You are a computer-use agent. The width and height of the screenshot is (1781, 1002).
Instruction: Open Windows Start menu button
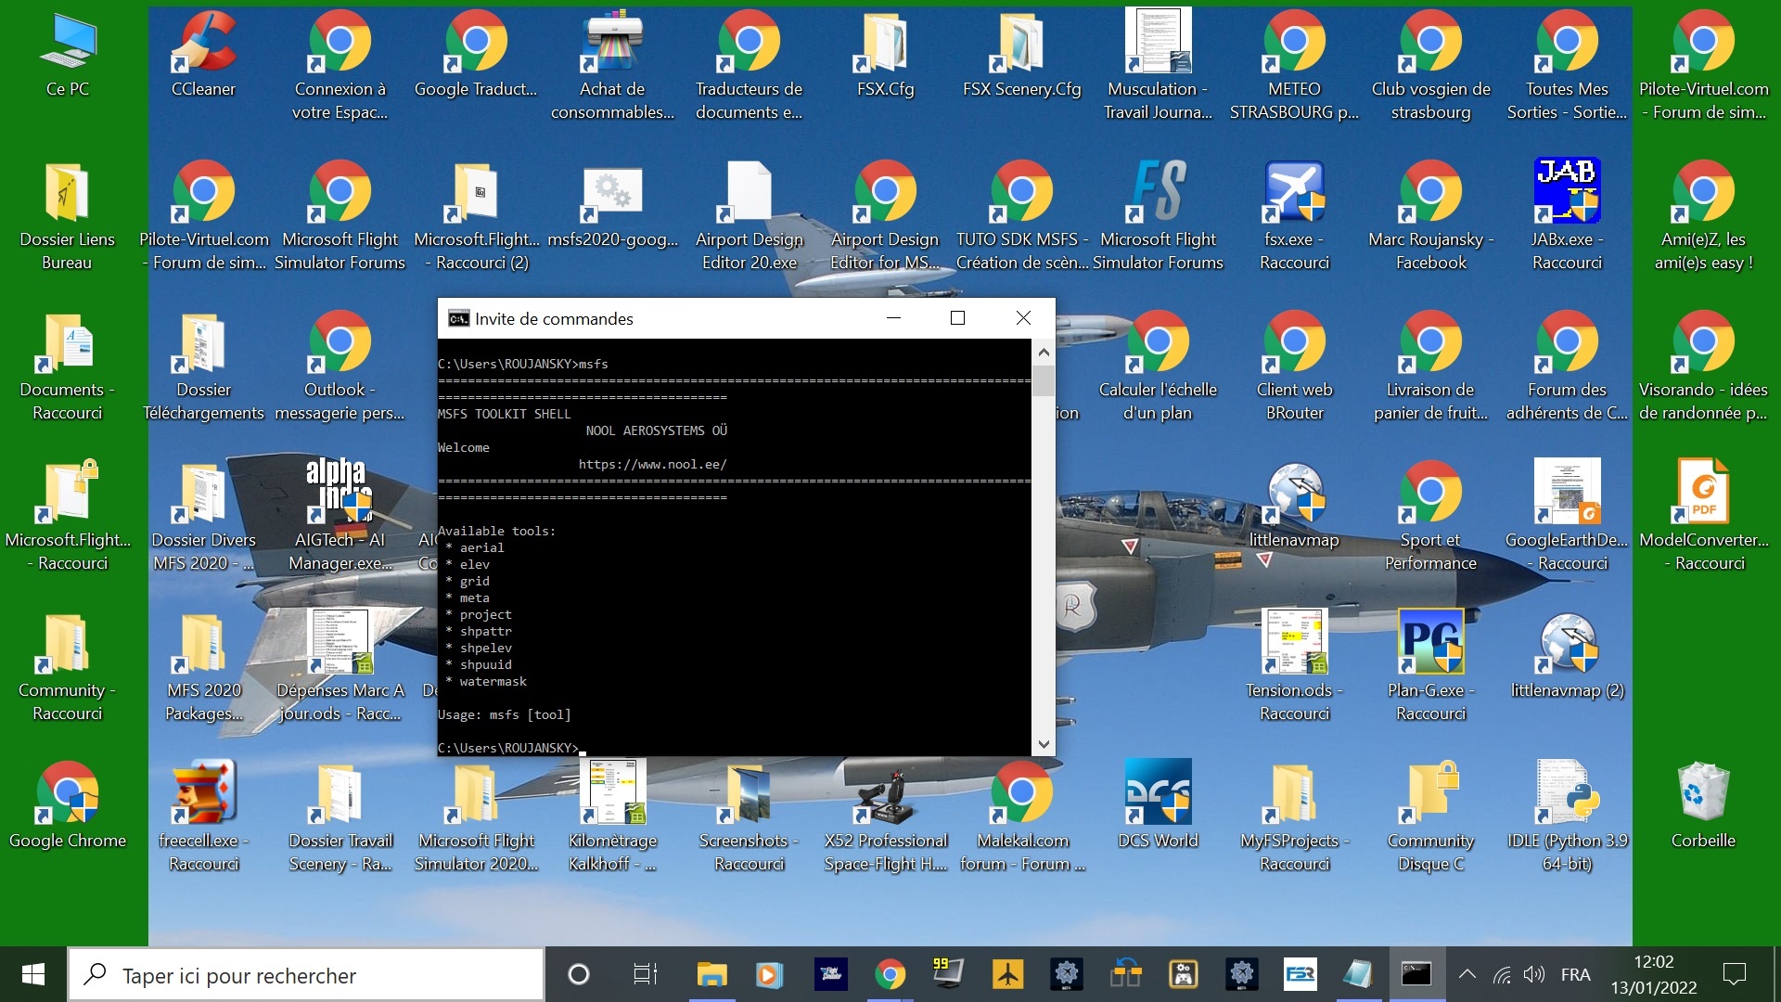tap(33, 974)
